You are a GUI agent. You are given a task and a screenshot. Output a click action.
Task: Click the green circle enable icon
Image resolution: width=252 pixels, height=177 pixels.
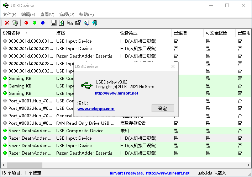(x=35, y=23)
